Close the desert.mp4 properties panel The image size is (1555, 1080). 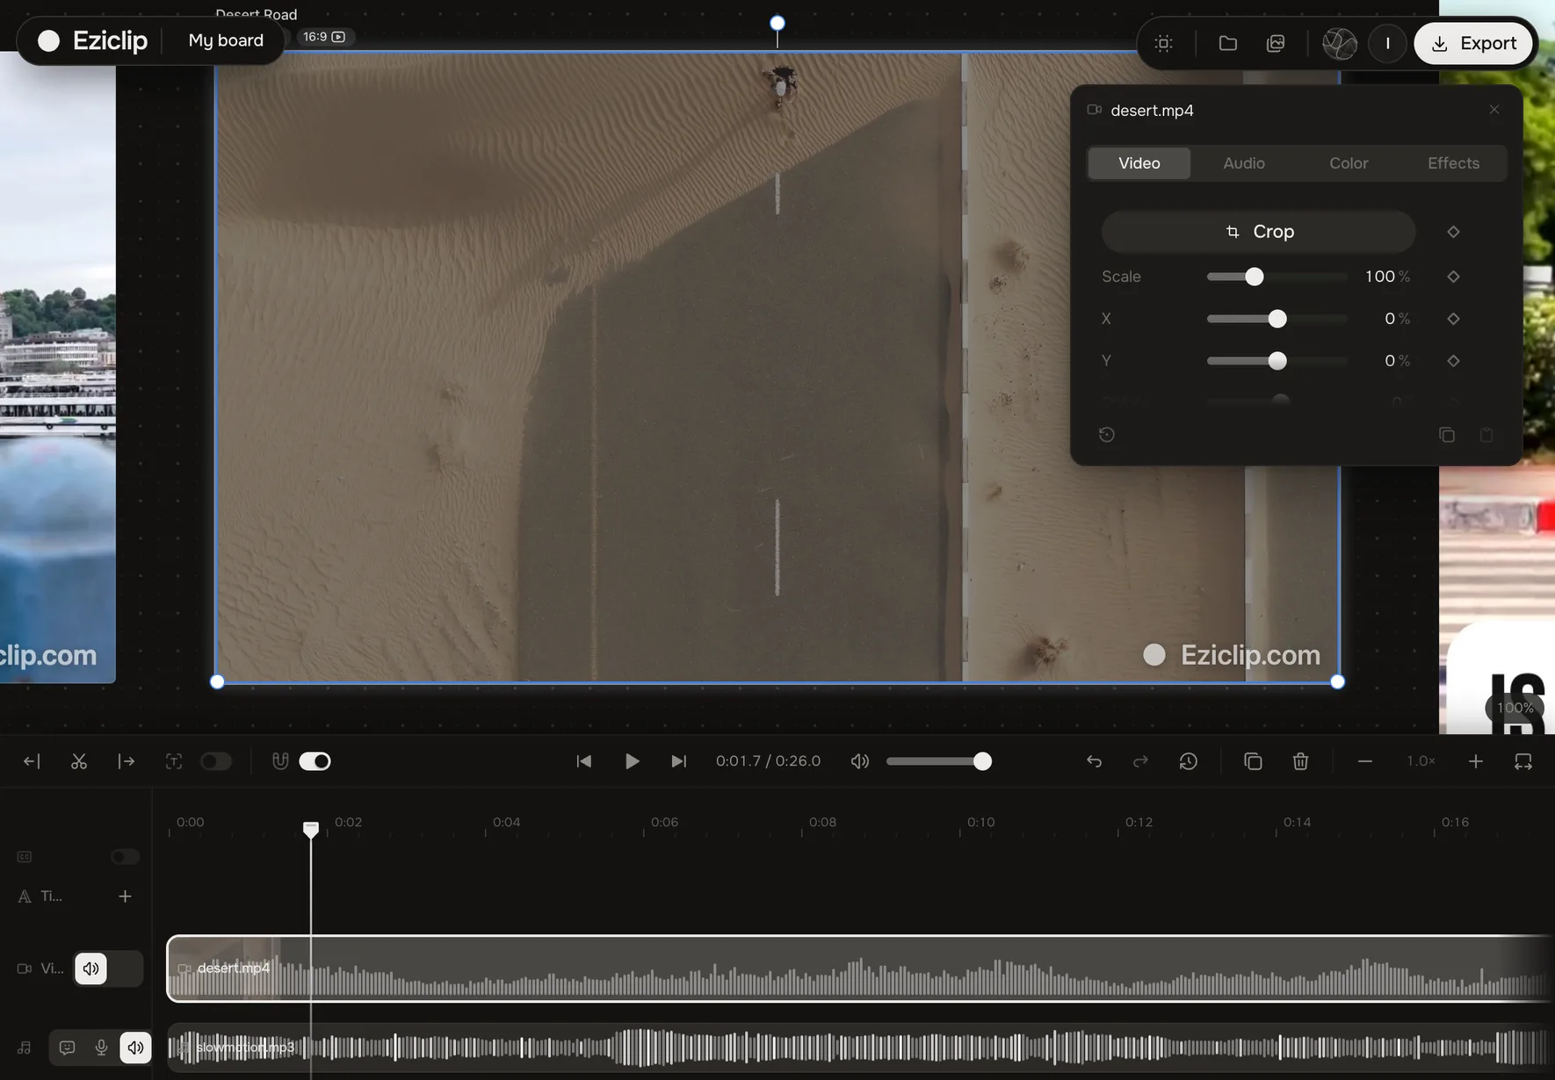tap(1494, 110)
